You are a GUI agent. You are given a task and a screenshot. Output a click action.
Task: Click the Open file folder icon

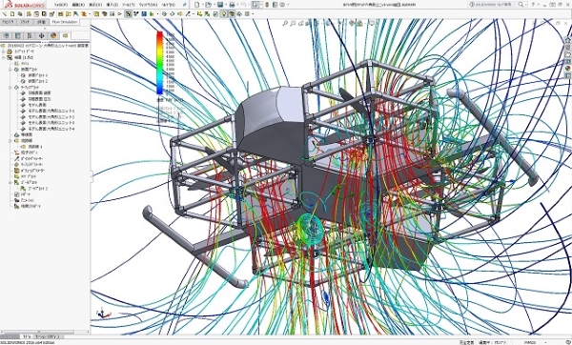[x=208, y=5]
